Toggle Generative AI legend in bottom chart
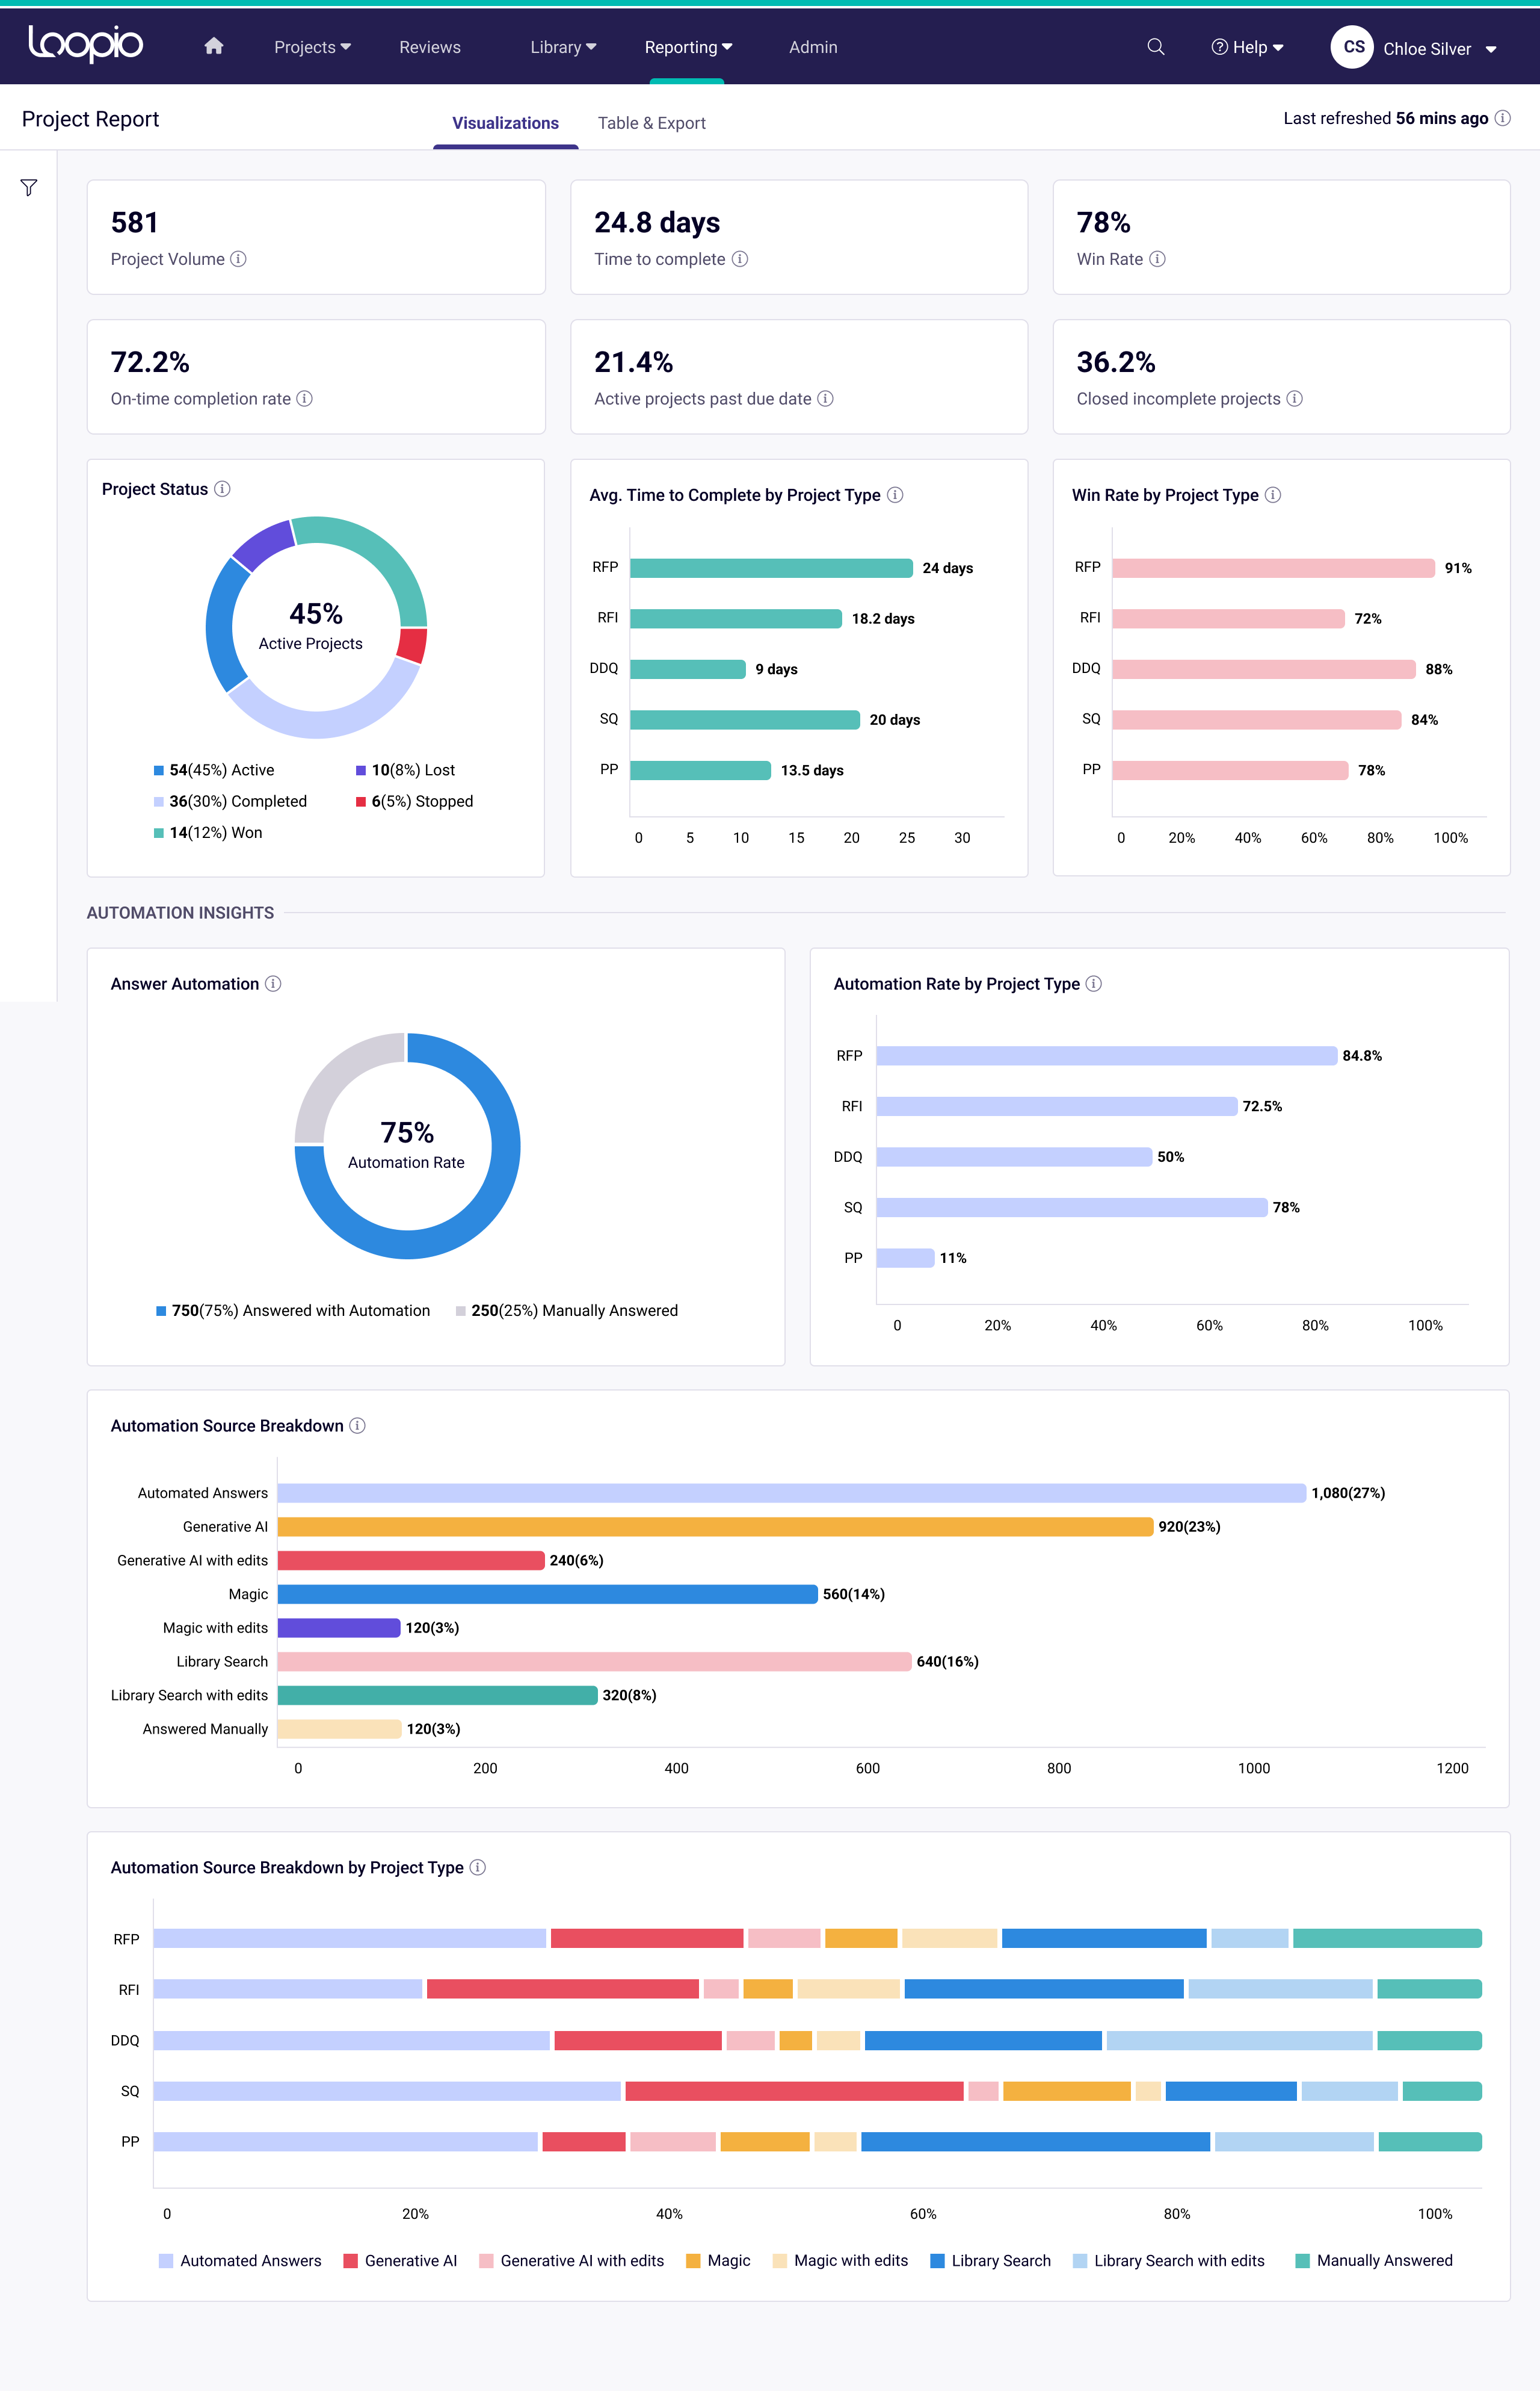Screen dimensions: 1540x2391 tap(400, 2260)
